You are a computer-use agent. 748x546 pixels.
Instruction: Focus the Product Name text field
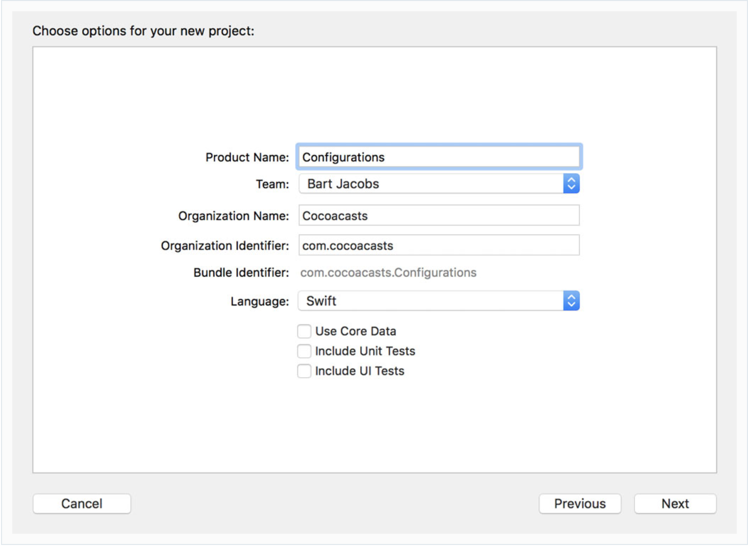pos(439,157)
